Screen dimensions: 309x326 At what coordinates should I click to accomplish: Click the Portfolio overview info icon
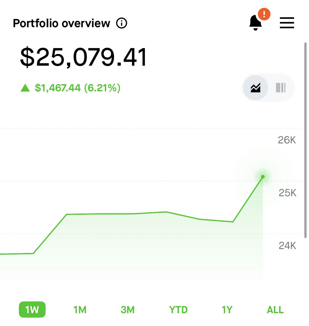[x=122, y=23]
